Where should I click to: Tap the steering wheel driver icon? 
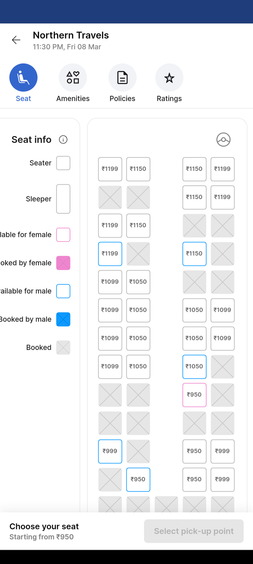[x=223, y=140]
